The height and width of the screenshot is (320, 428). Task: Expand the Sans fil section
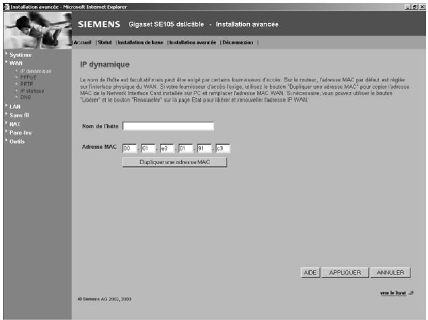click(x=19, y=115)
